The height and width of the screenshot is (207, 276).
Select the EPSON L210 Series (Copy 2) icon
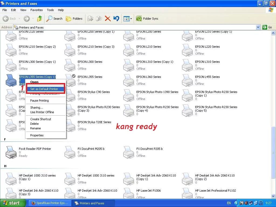click(11, 50)
